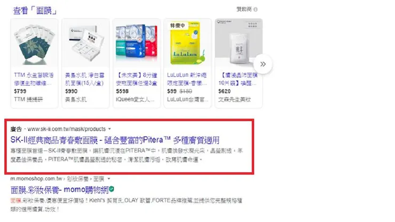Click the 特價中 sale badge on LuLuLun
395x222 pixels.
point(178,26)
